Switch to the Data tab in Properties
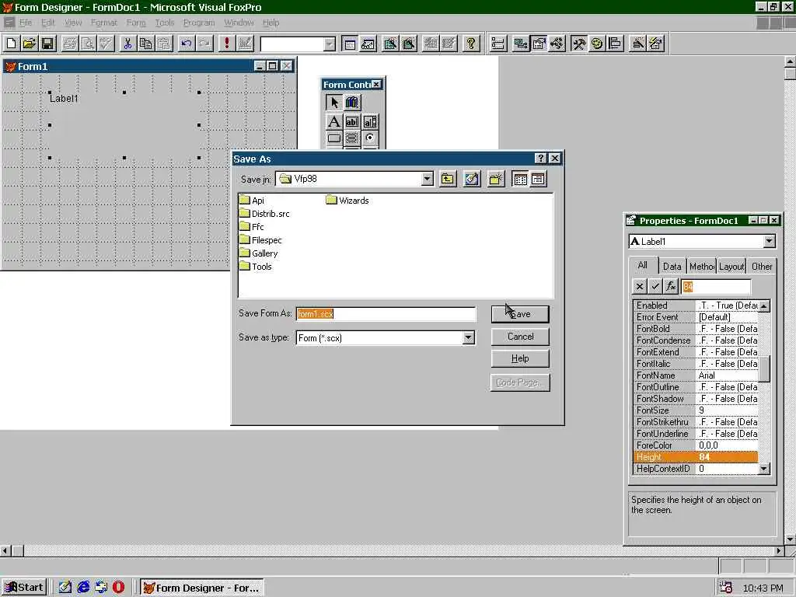796x597 pixels. coord(672,267)
